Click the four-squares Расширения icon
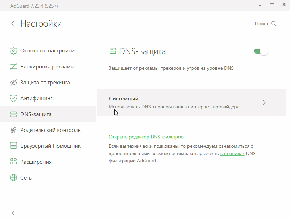 (x=13, y=162)
